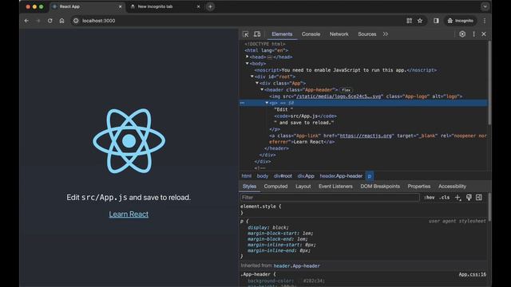This screenshot has width=511, height=287.
Task: Click body in the breadcrumb bar
Action: (263, 176)
